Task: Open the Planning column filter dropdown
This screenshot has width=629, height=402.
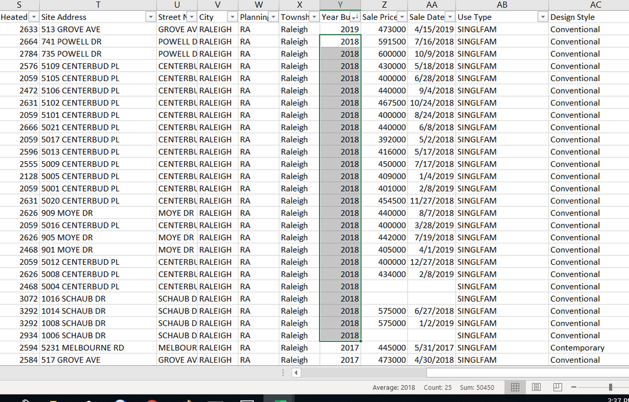Action: [274, 17]
